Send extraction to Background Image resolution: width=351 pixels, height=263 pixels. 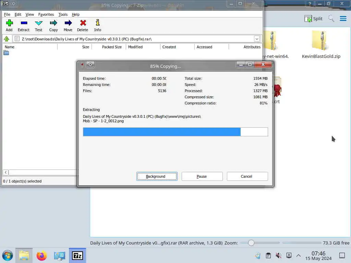[157, 176]
